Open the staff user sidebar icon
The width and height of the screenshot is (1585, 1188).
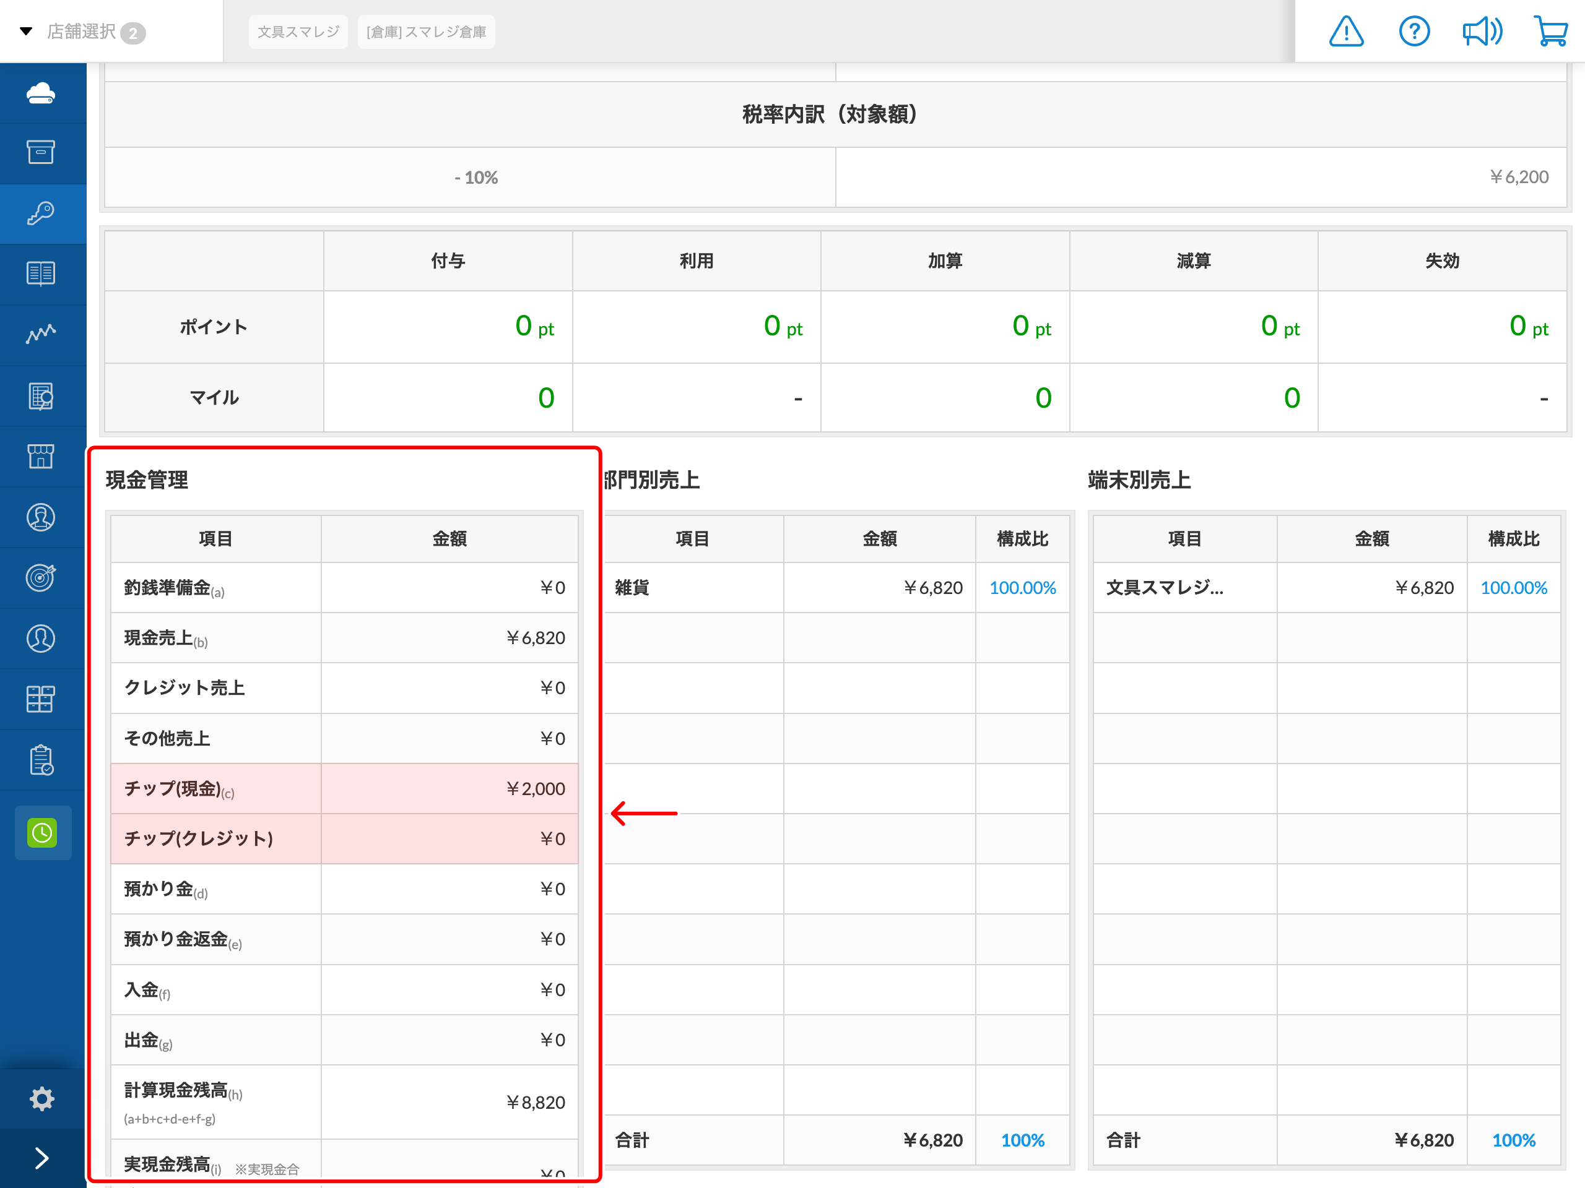click(41, 638)
